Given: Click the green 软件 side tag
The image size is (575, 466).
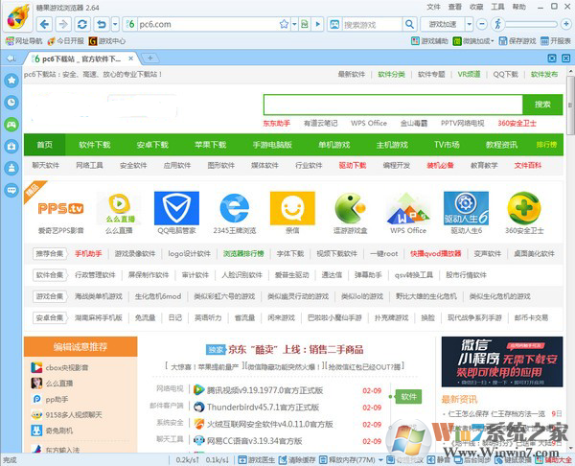Looking at the screenshot, I should [408, 397].
